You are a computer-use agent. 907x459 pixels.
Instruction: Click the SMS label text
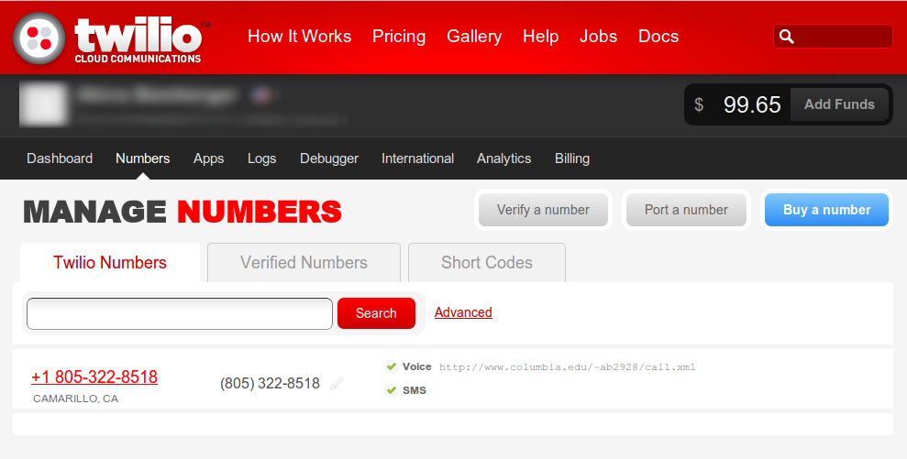pyautogui.click(x=415, y=390)
